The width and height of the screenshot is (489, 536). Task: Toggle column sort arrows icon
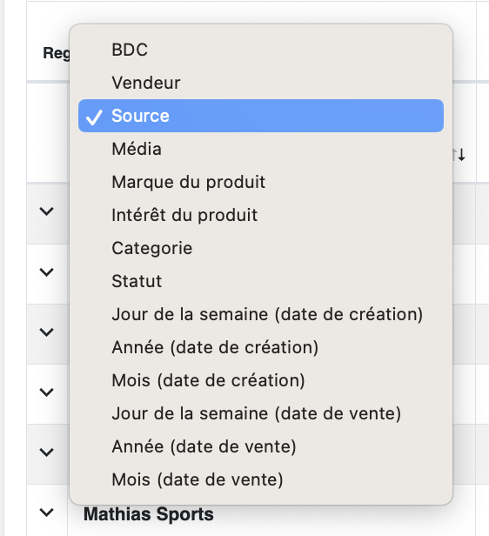click(x=459, y=155)
